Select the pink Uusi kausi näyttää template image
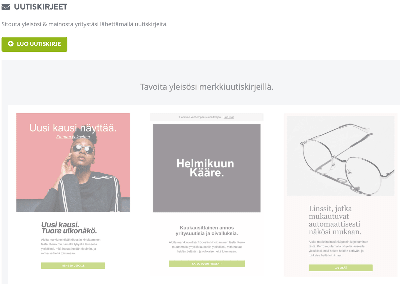The height and width of the screenshot is (284, 400). 73,162
